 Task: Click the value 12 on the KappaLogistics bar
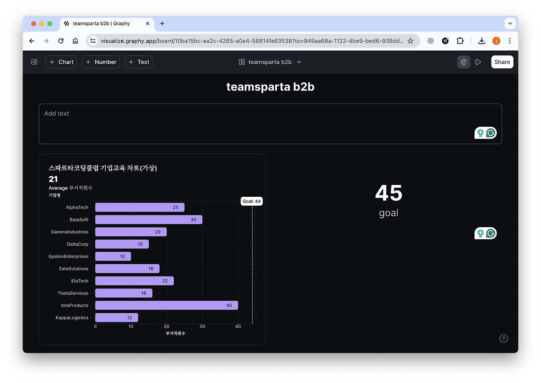pyautogui.click(x=130, y=318)
